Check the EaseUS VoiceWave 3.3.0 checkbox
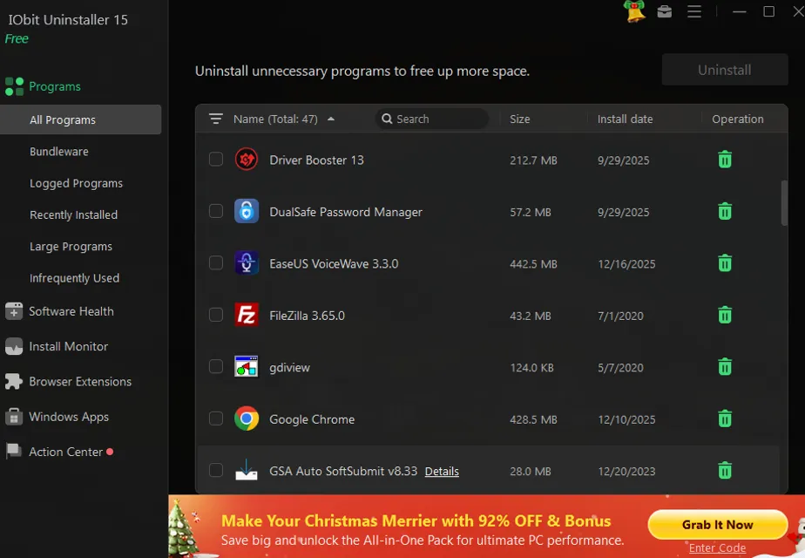The width and height of the screenshot is (805, 558). pyautogui.click(x=216, y=263)
